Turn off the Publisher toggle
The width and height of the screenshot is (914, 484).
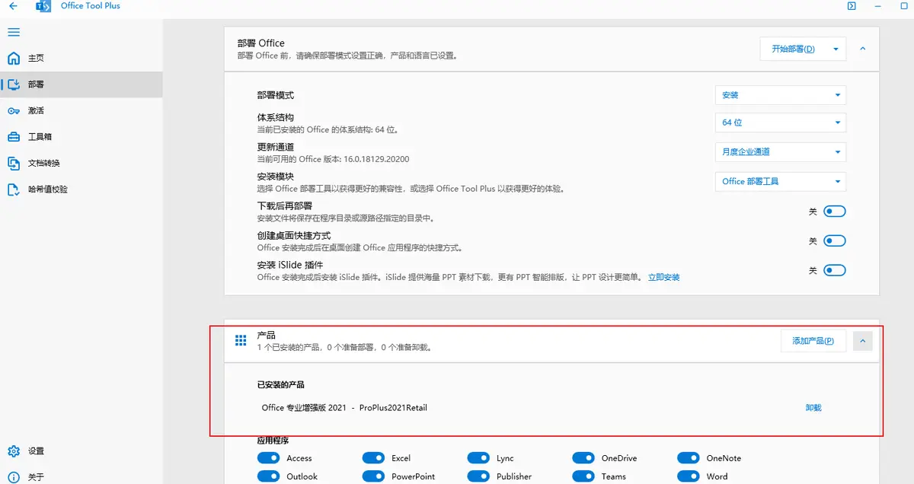(x=478, y=476)
